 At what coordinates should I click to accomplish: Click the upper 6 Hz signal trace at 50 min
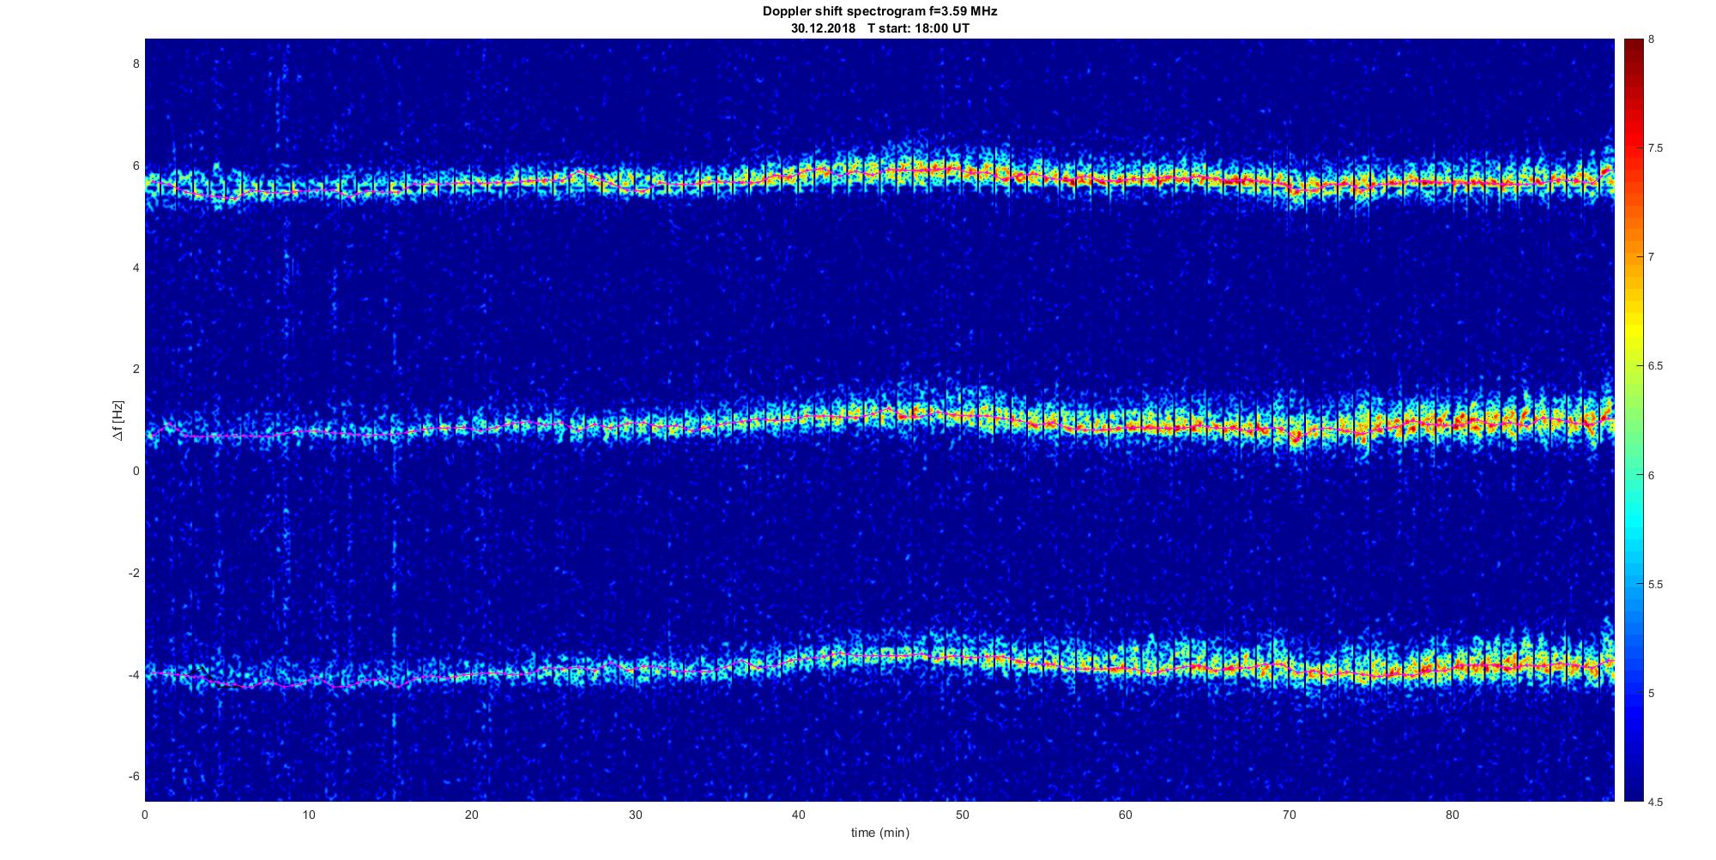[x=962, y=171]
